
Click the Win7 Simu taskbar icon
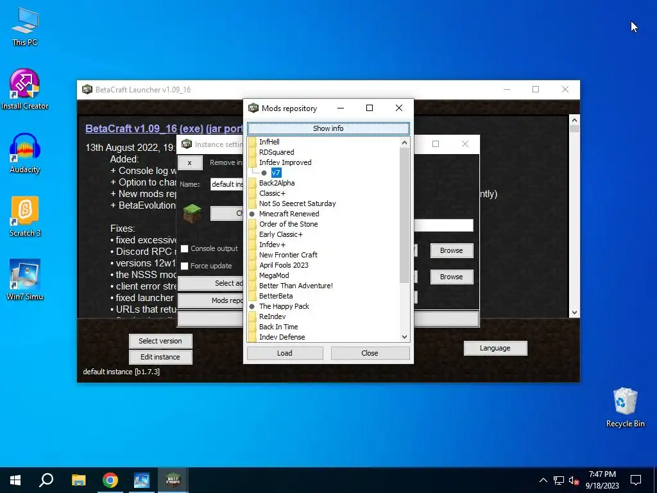point(142,480)
